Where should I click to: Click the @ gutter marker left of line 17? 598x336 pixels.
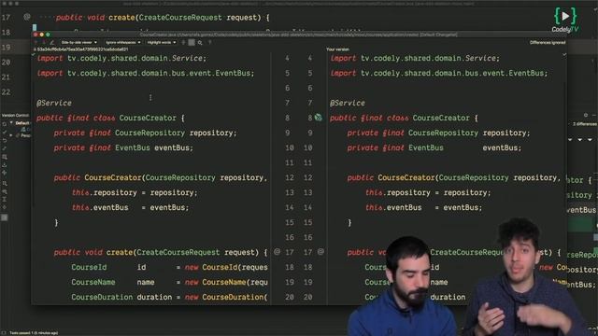coord(277,252)
